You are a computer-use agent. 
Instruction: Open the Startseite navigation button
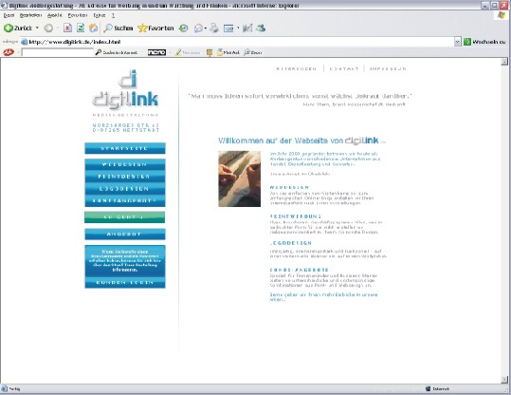point(125,148)
